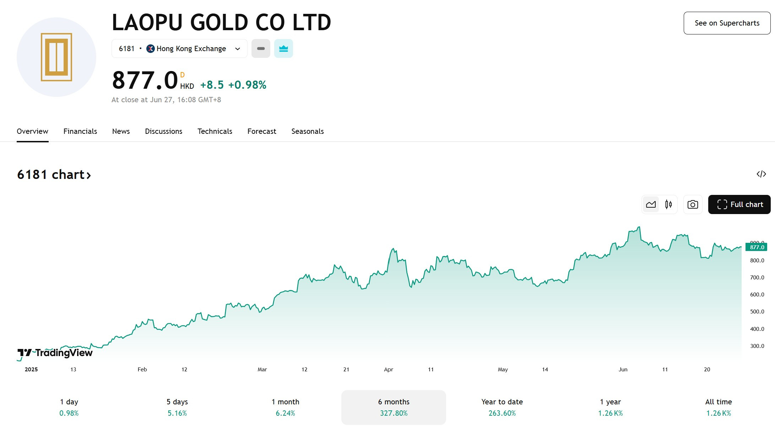
Task: Click the 300.0 price axis label
Action: click(757, 346)
